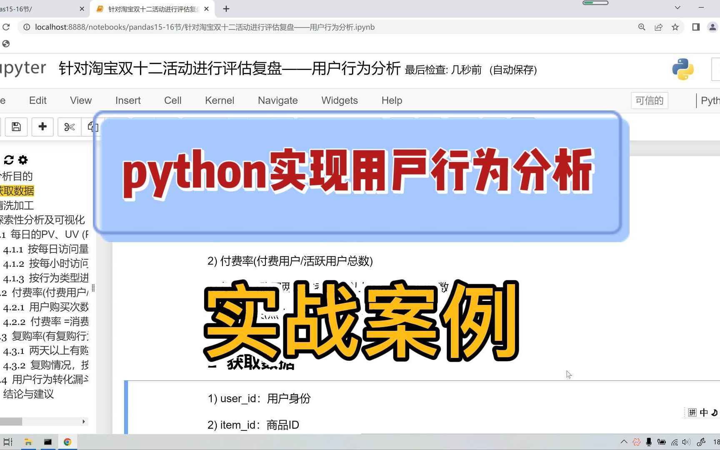The width and height of the screenshot is (720, 450).
Task: Bookmark this page with the star icon
Action: (x=675, y=27)
